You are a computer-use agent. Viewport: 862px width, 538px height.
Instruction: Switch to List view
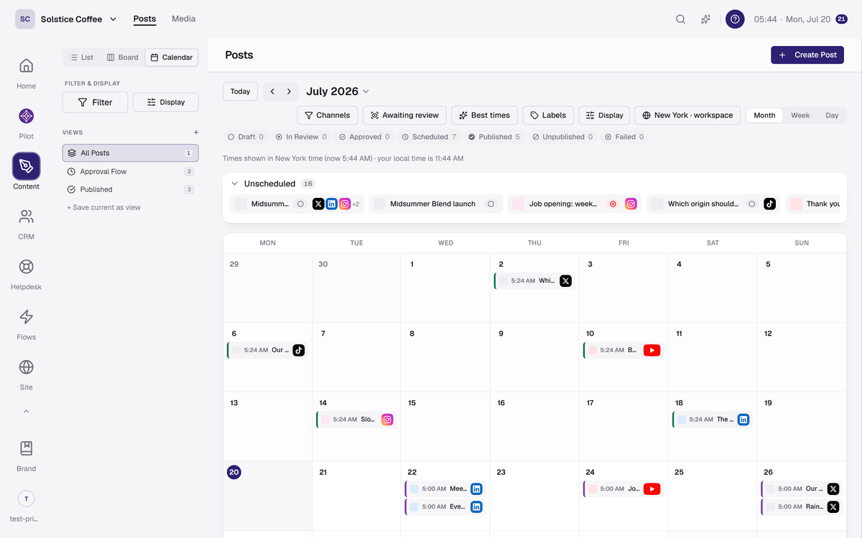point(82,57)
